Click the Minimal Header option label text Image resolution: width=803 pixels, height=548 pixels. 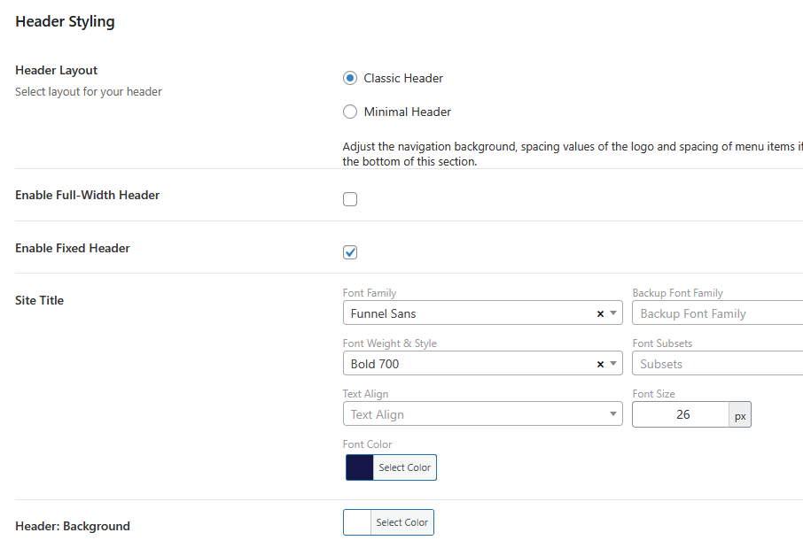[x=408, y=112]
